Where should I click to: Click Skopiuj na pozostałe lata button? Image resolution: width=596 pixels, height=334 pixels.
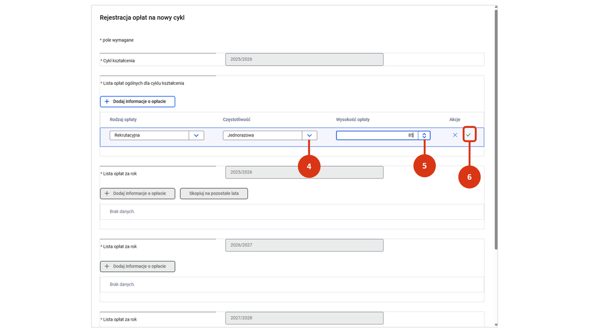(x=214, y=193)
